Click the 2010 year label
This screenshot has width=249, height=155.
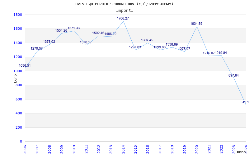click(x=74, y=149)
